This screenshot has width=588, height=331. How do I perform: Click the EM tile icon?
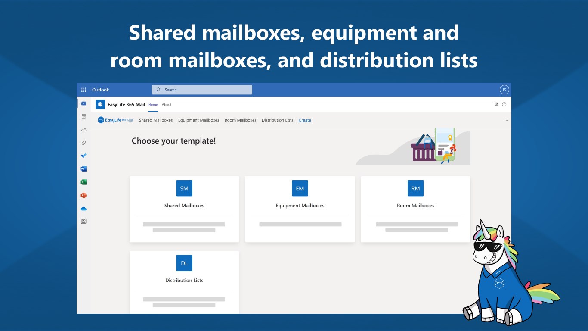point(300,188)
